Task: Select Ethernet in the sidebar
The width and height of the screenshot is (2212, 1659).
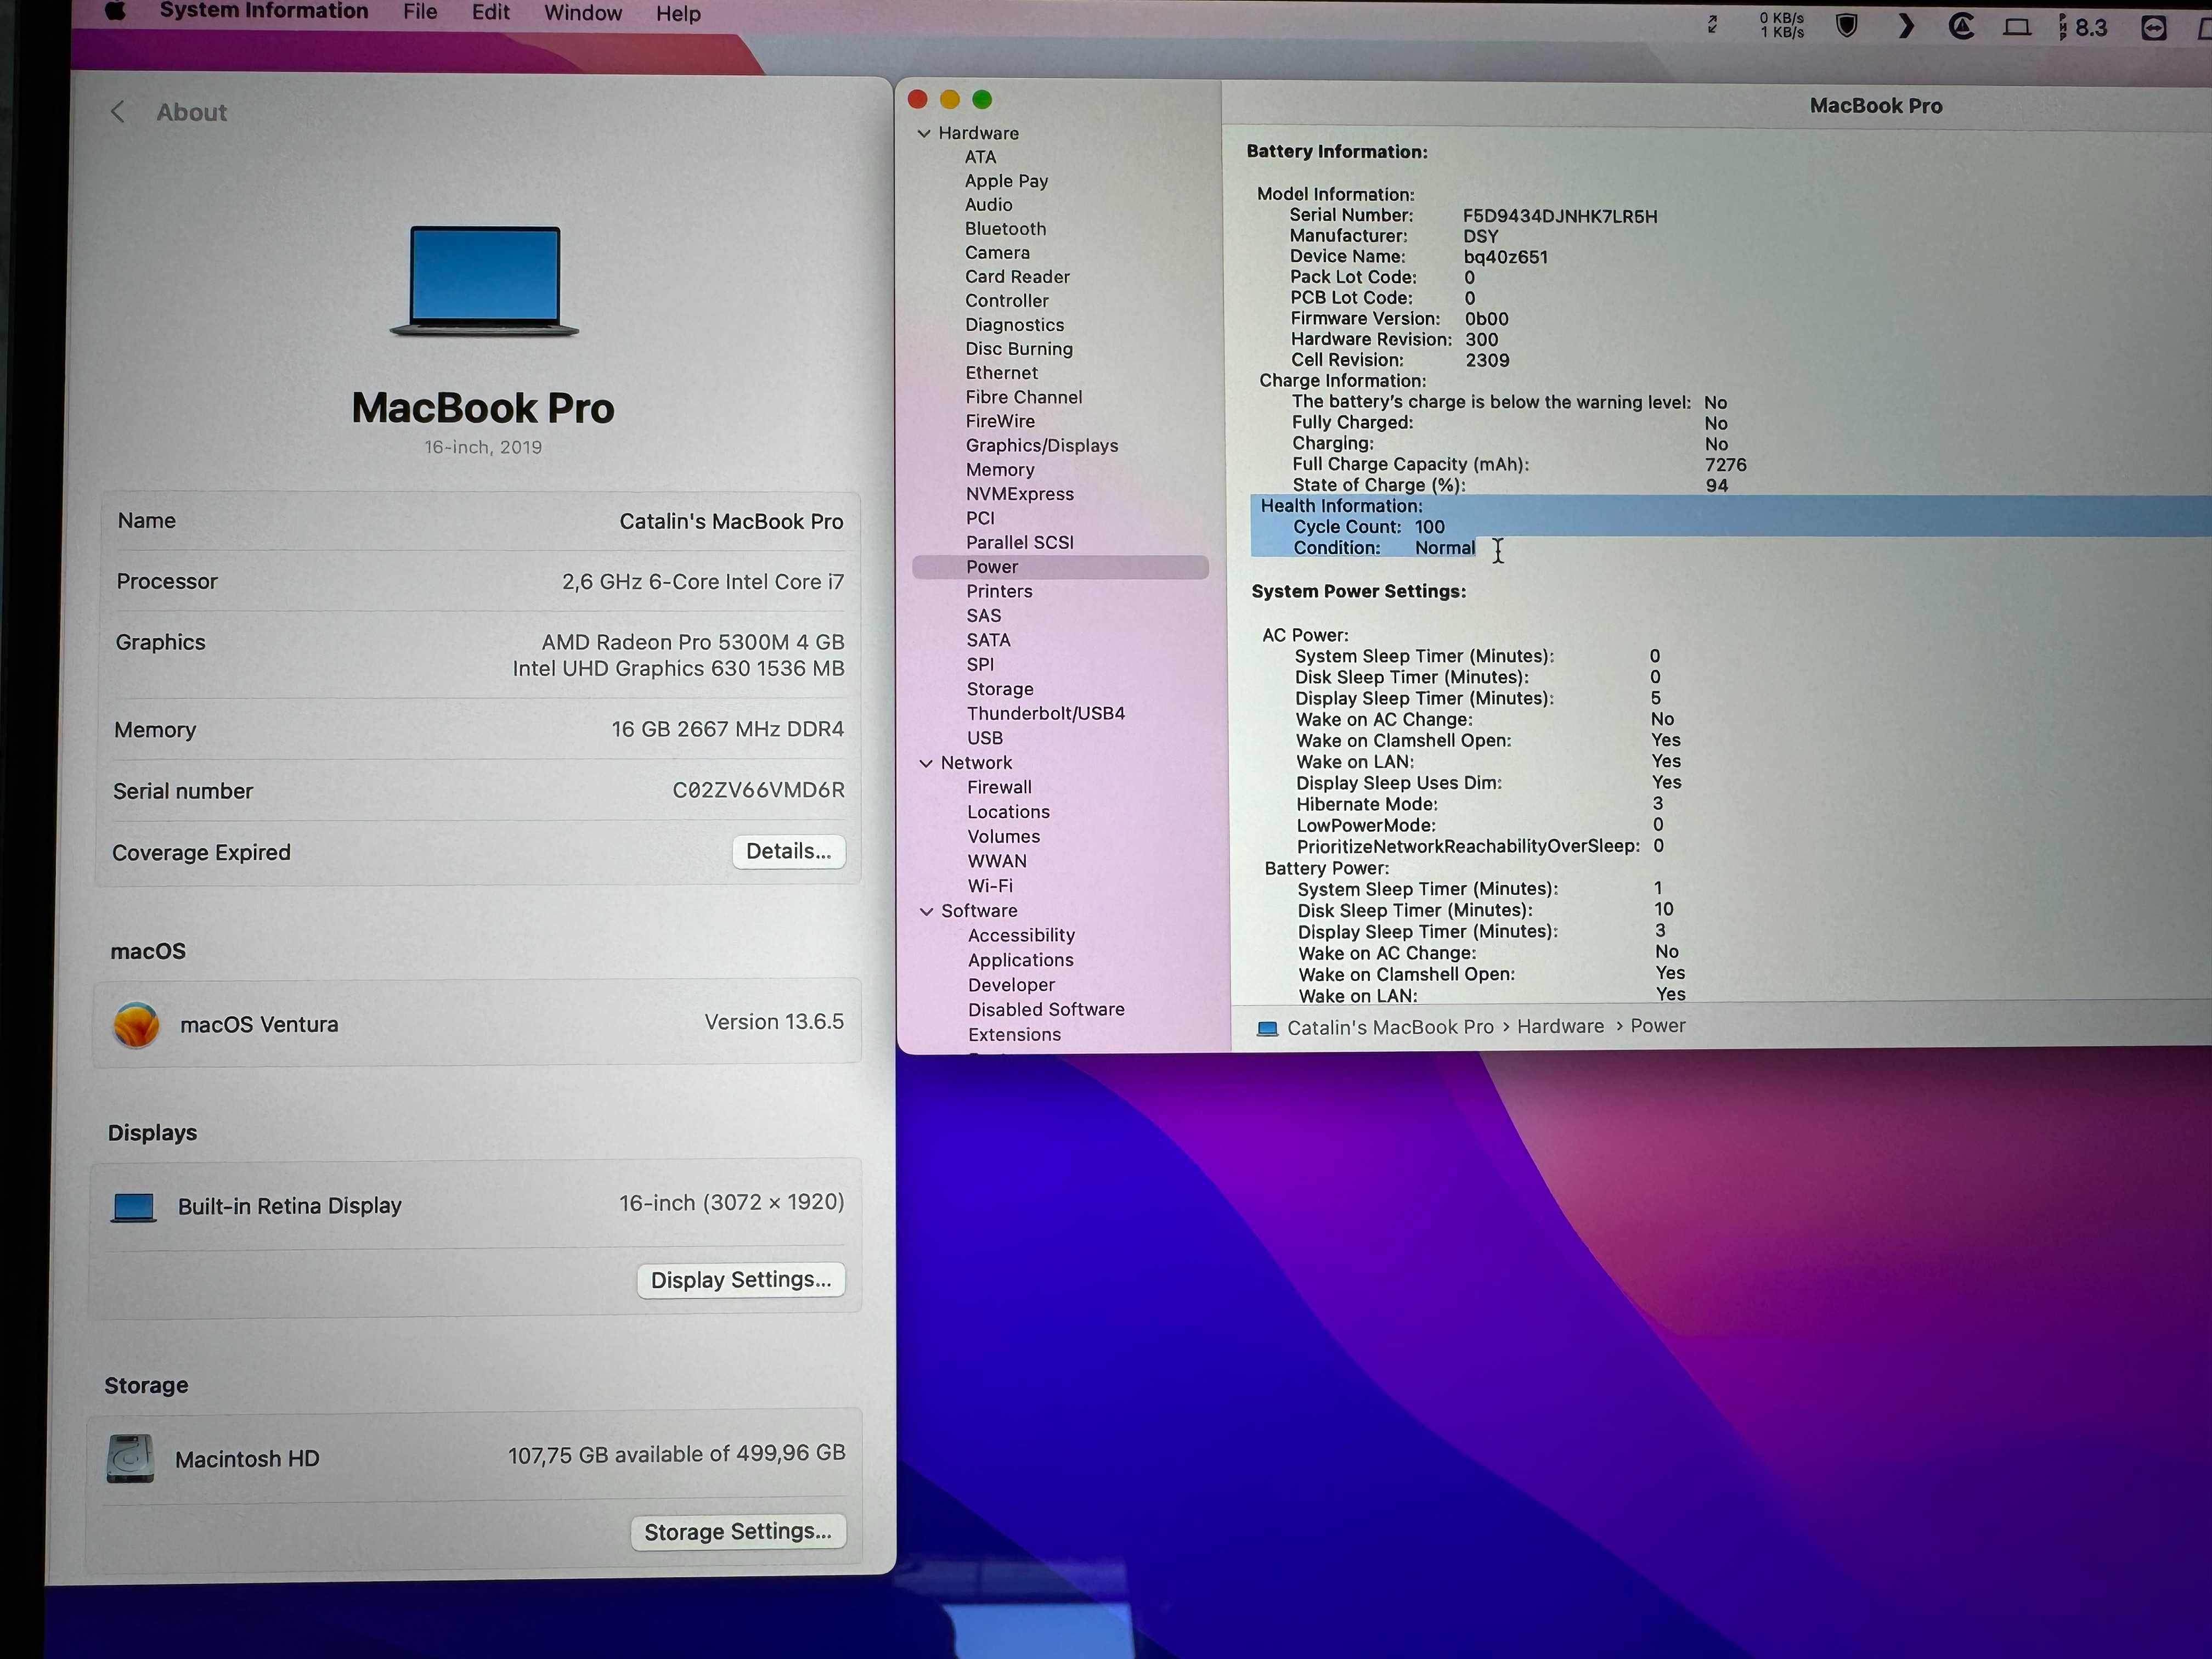Action: tap(1001, 373)
